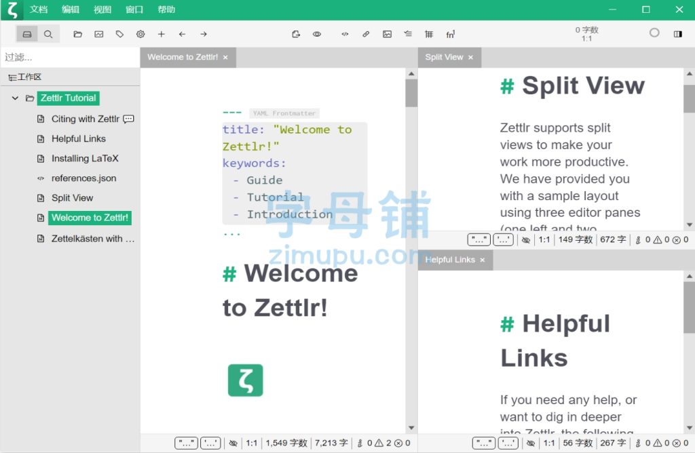Open linter warnings showing 2 in Welcome pane

(383, 443)
